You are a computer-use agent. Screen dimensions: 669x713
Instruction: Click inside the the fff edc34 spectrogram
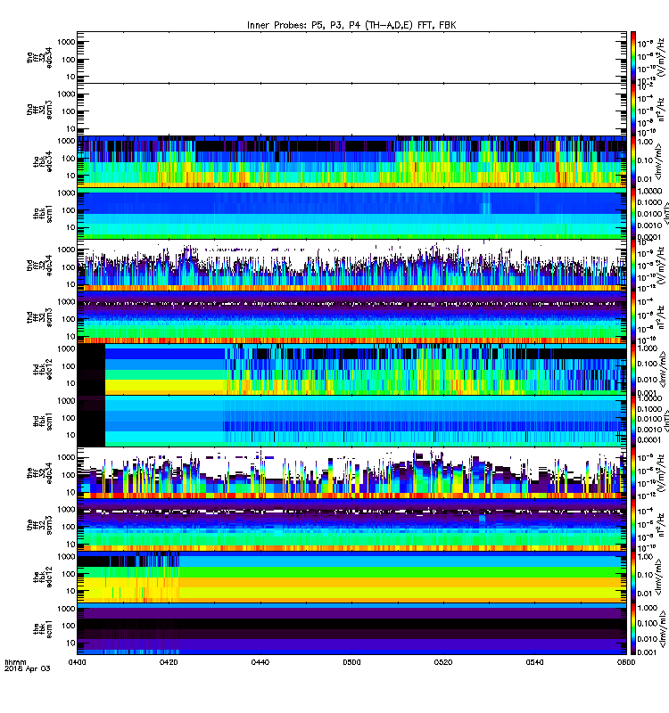pyautogui.click(x=351, y=473)
